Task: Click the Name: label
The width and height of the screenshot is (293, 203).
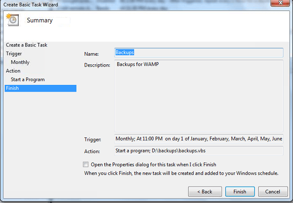Action: click(92, 54)
